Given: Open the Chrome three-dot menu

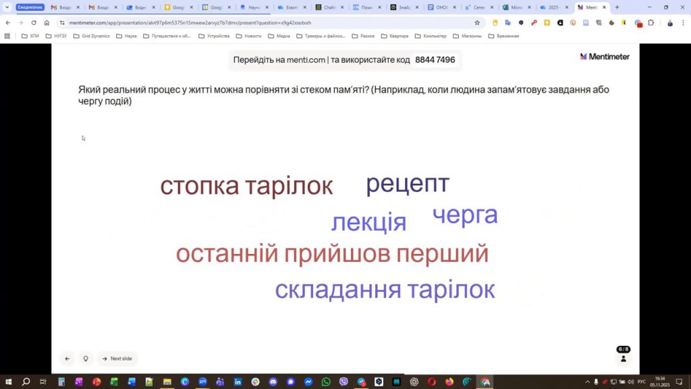Looking at the screenshot, I should click(x=683, y=22).
